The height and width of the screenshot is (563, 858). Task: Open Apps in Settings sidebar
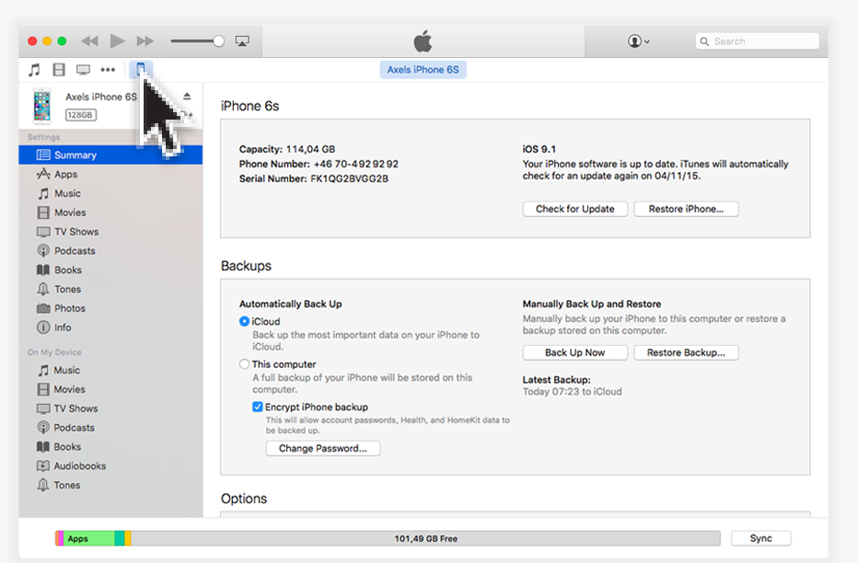[110, 174]
